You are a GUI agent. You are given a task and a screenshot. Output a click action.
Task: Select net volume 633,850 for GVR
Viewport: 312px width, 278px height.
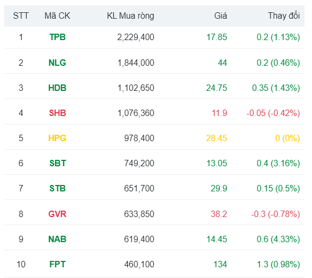(x=139, y=214)
